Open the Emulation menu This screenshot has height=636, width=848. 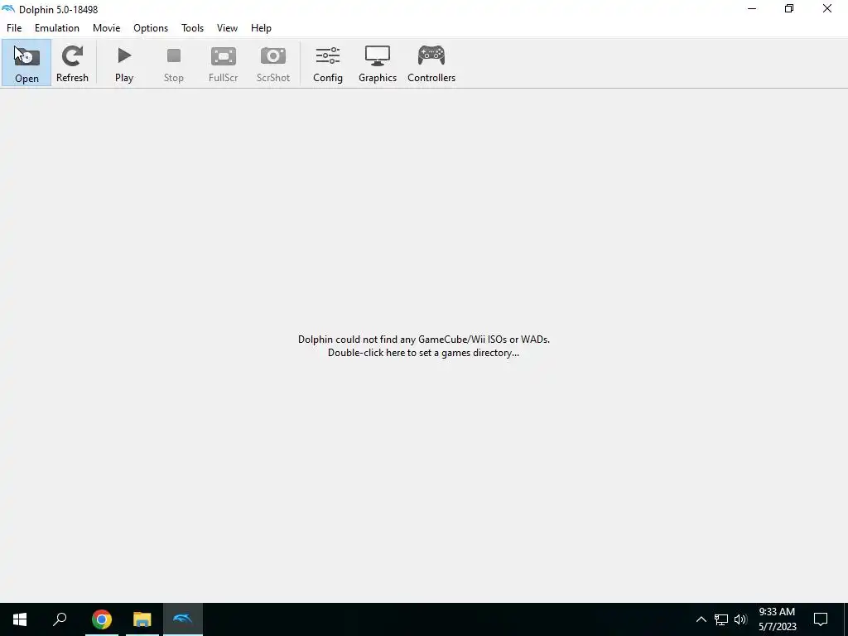pos(57,28)
